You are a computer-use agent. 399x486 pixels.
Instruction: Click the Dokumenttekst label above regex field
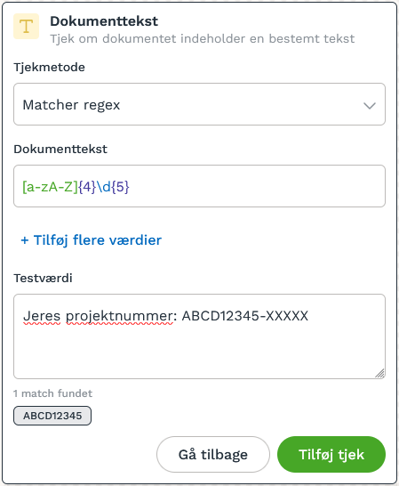[60, 149]
